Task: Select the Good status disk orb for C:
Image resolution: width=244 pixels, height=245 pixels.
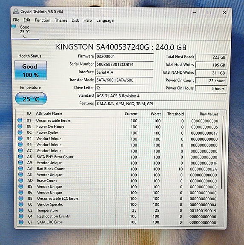Action: pyautogui.click(x=14, y=26)
